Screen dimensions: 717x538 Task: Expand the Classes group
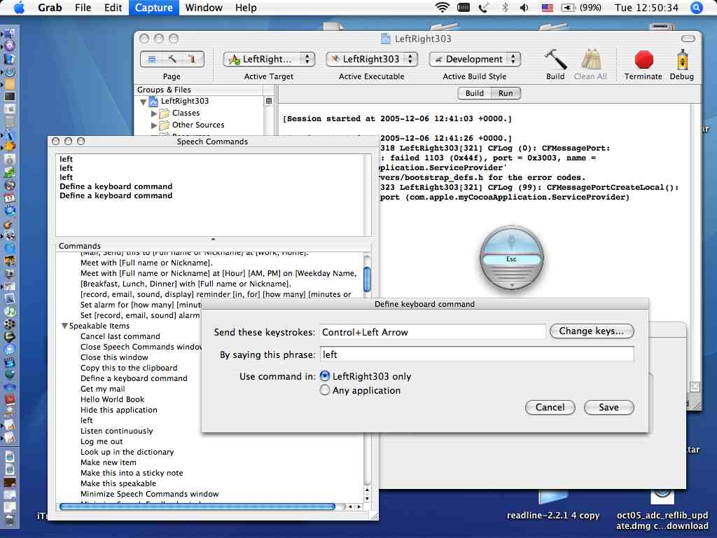(x=154, y=113)
